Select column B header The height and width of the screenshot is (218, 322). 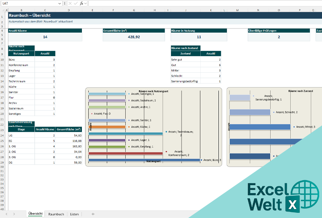(x=21, y=10)
